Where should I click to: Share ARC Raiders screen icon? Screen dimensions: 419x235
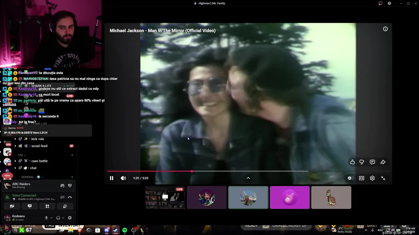70,186
